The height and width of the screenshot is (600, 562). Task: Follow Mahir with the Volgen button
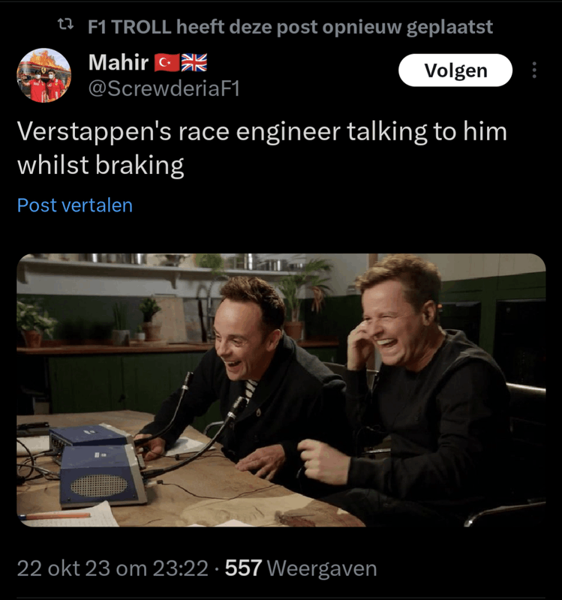pos(455,70)
